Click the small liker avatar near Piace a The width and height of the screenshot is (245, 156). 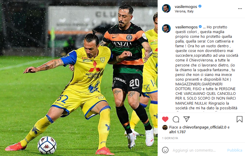[x=165, y=127]
